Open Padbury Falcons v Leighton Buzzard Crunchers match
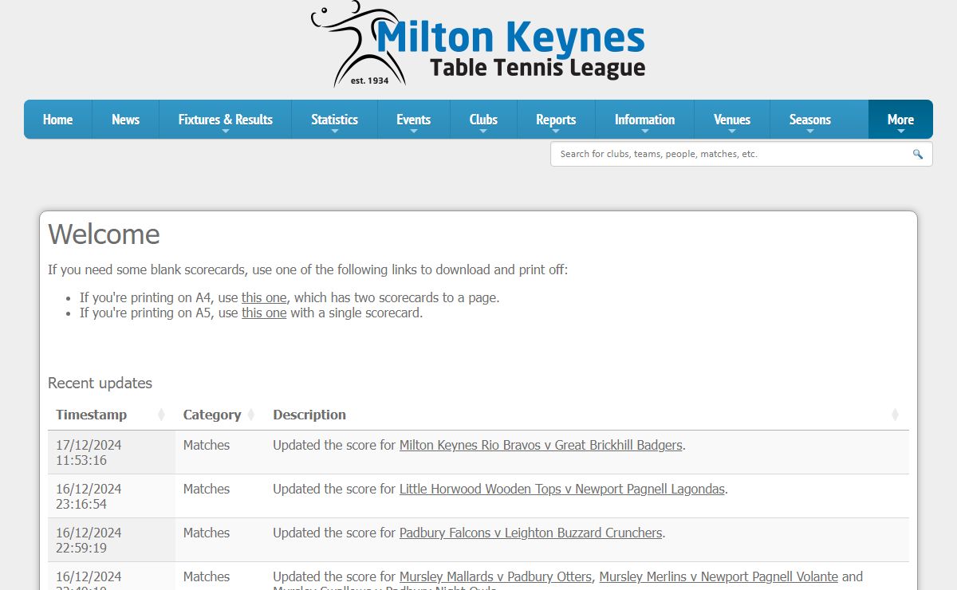This screenshot has width=957, height=590. pos(530,533)
